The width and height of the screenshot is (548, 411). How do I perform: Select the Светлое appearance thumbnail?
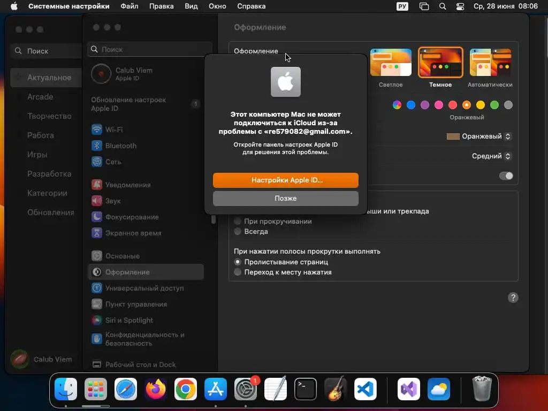pos(391,62)
